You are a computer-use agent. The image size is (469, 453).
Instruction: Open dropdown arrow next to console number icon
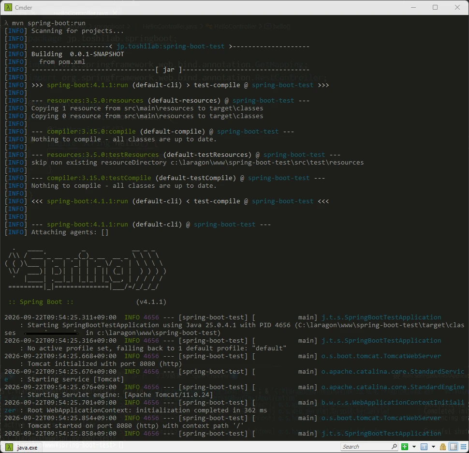[433, 447]
